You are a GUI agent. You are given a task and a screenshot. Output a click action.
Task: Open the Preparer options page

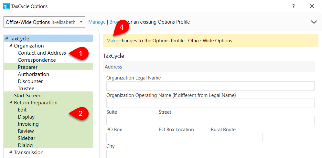[27, 67]
